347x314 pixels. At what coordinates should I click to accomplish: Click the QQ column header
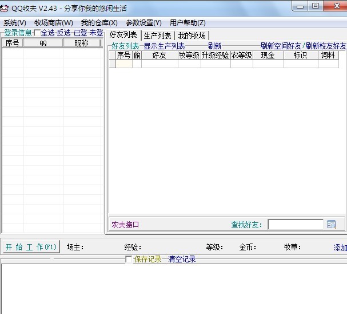pyautogui.click(x=43, y=43)
